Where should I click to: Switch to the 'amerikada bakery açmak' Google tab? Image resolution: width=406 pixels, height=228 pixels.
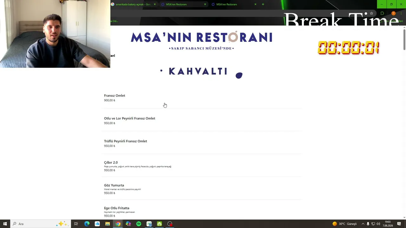[x=133, y=4]
